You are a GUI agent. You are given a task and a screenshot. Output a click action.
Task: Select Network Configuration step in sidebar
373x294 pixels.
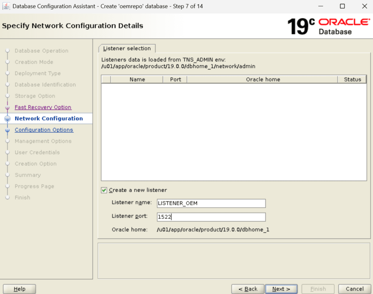tap(49, 118)
